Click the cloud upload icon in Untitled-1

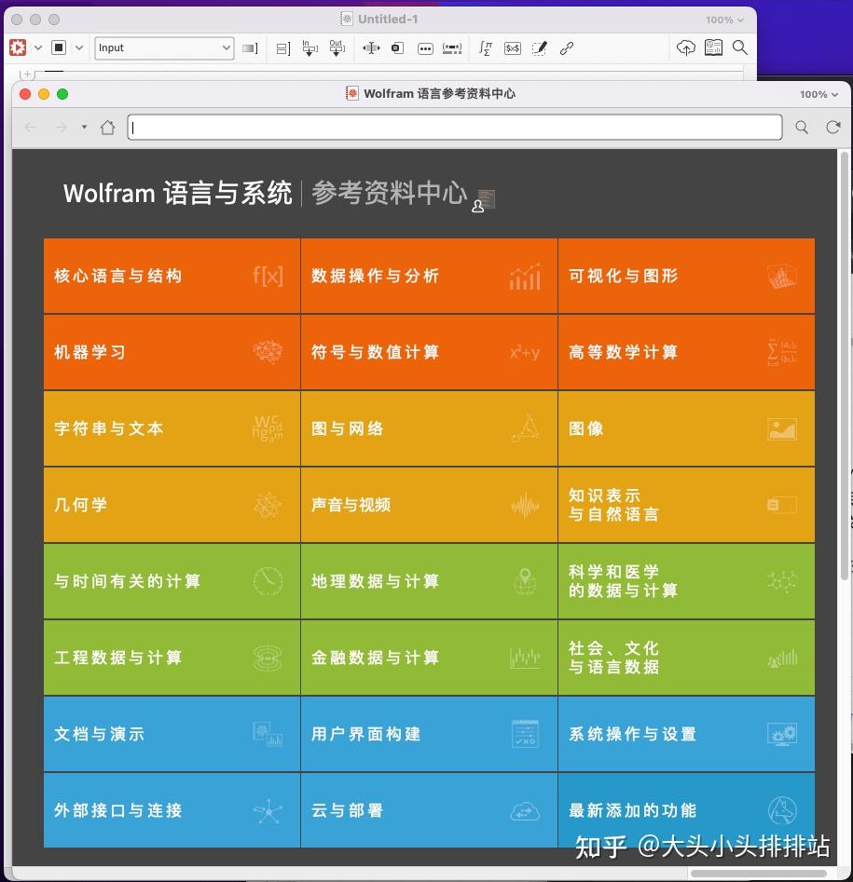tap(686, 47)
